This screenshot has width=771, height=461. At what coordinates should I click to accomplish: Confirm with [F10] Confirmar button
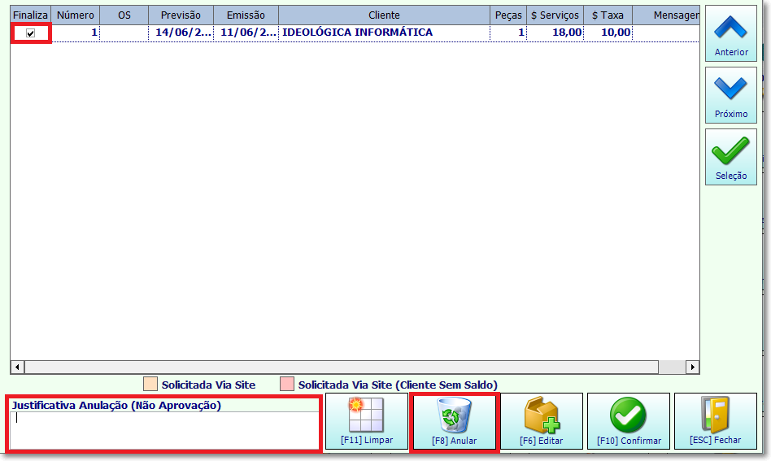(x=629, y=420)
